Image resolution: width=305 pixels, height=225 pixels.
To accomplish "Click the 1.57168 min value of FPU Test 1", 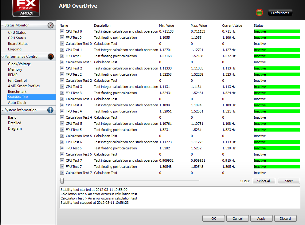I will point(166,56).
